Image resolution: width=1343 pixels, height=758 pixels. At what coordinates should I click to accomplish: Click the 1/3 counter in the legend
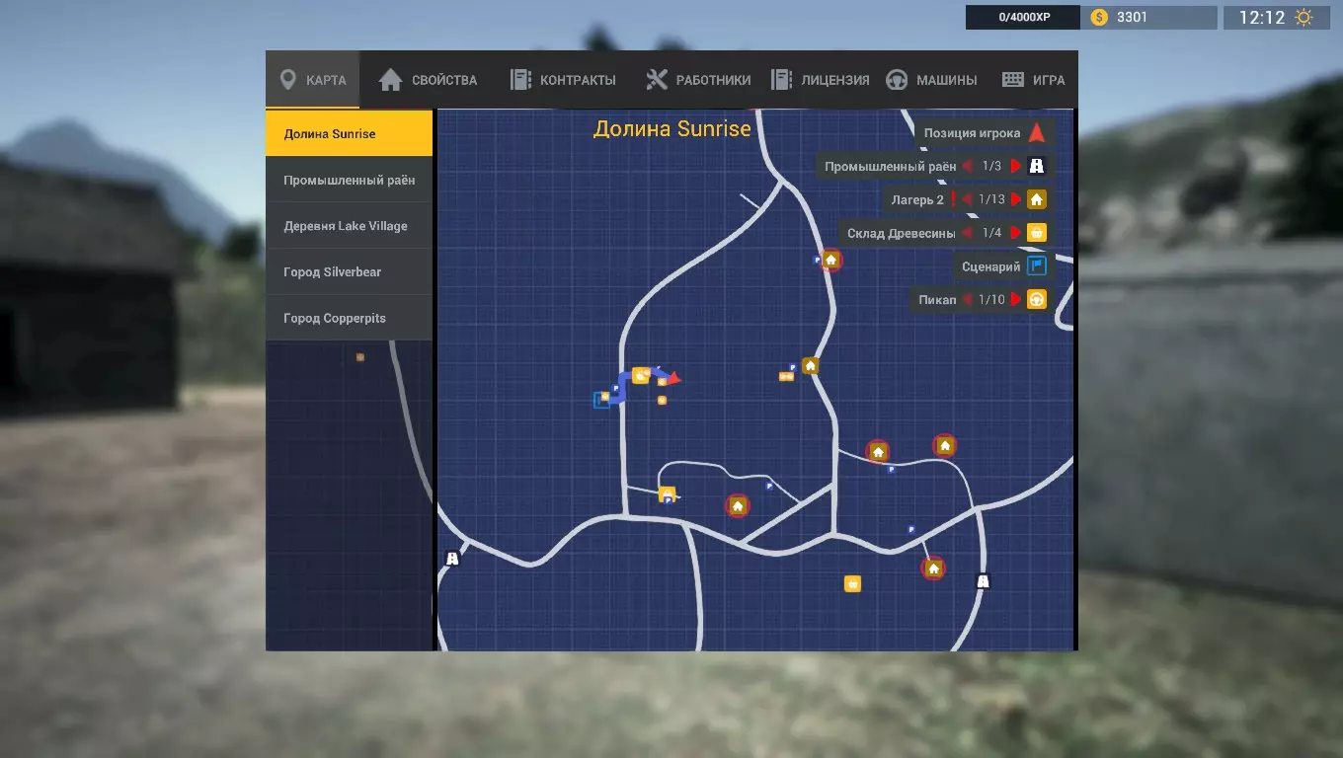tap(991, 166)
